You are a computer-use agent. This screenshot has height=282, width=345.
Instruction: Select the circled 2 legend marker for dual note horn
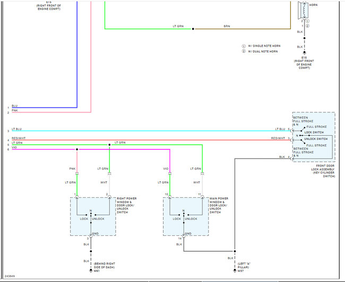(x=244, y=51)
